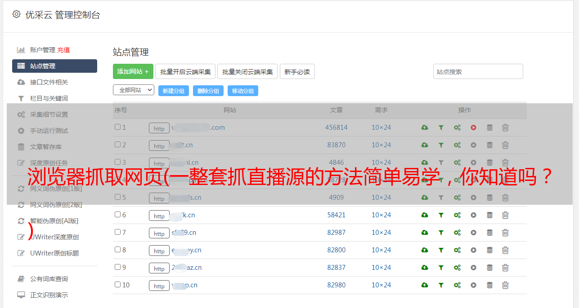Click the 新建分组 button

pyautogui.click(x=174, y=91)
